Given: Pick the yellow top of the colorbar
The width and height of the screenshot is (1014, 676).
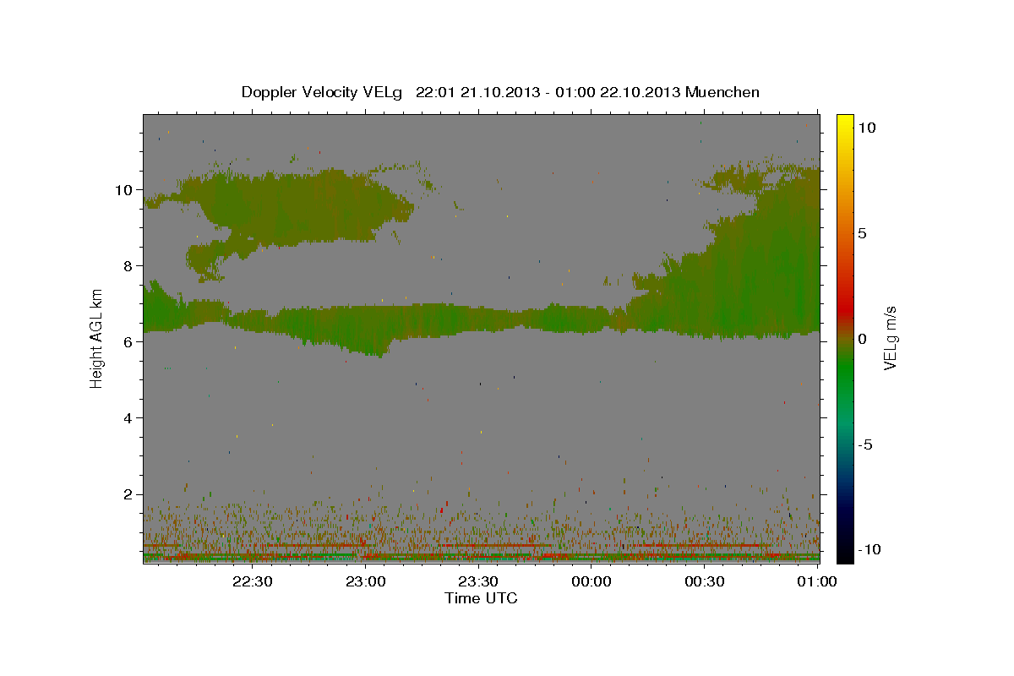Looking at the screenshot, I should 844,123.
